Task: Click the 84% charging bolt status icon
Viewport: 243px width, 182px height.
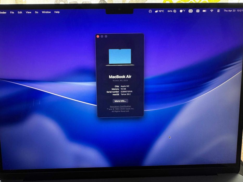Action: pyautogui.click(x=172, y=11)
